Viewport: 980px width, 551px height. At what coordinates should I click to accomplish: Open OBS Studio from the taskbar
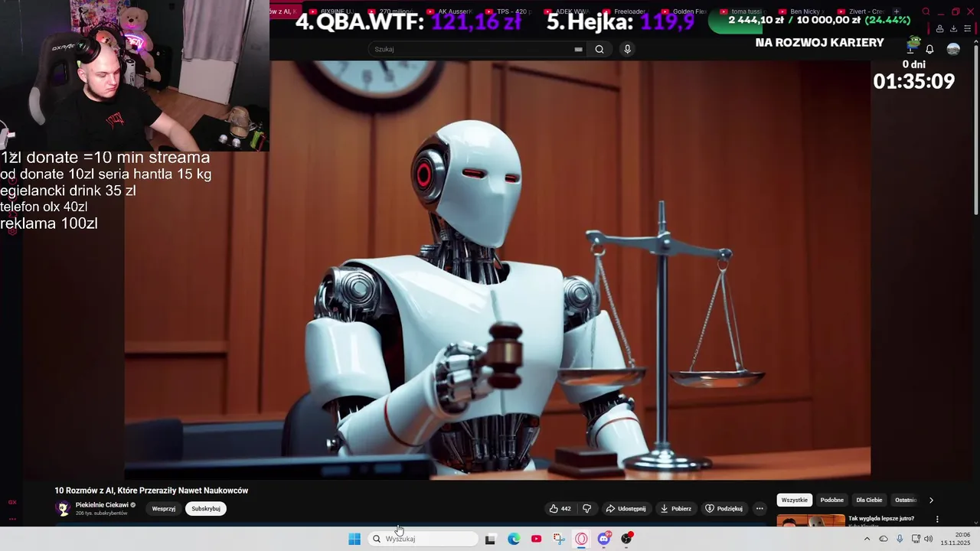click(626, 539)
